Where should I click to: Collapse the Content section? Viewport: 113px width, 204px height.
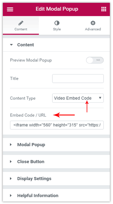coord(56,45)
